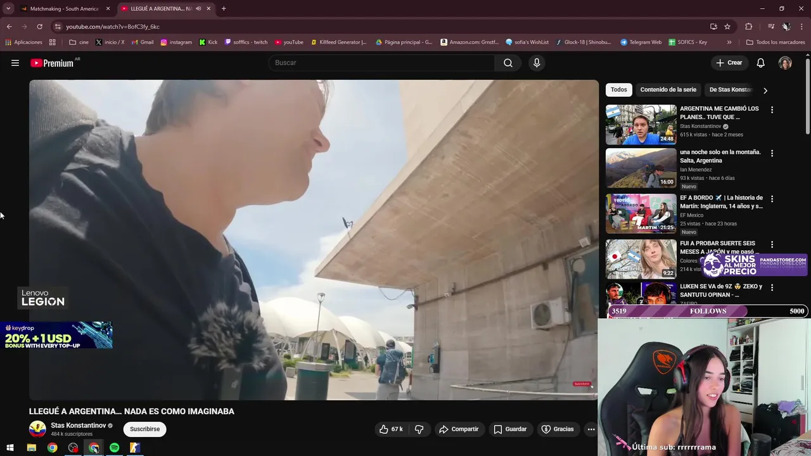
Task: Open options for ARGENTINA ME CAMBIÓ LOS PLANES video
Action: point(772,110)
